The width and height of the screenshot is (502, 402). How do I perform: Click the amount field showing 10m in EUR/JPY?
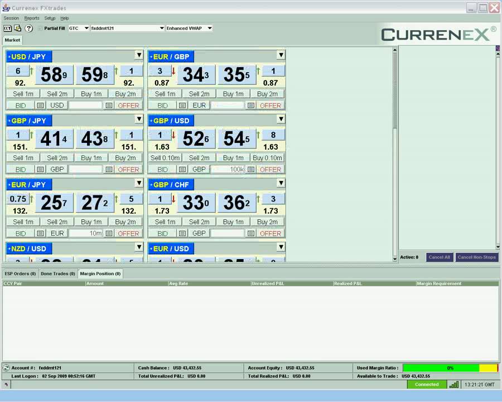[86, 233]
